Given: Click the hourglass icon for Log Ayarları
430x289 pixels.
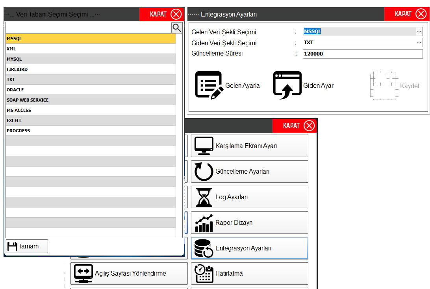Looking at the screenshot, I should pyautogui.click(x=204, y=197).
